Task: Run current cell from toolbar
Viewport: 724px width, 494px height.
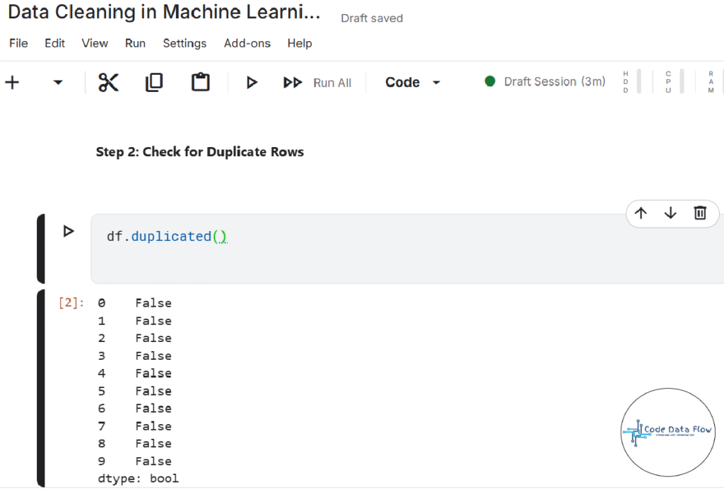Action: coord(251,83)
